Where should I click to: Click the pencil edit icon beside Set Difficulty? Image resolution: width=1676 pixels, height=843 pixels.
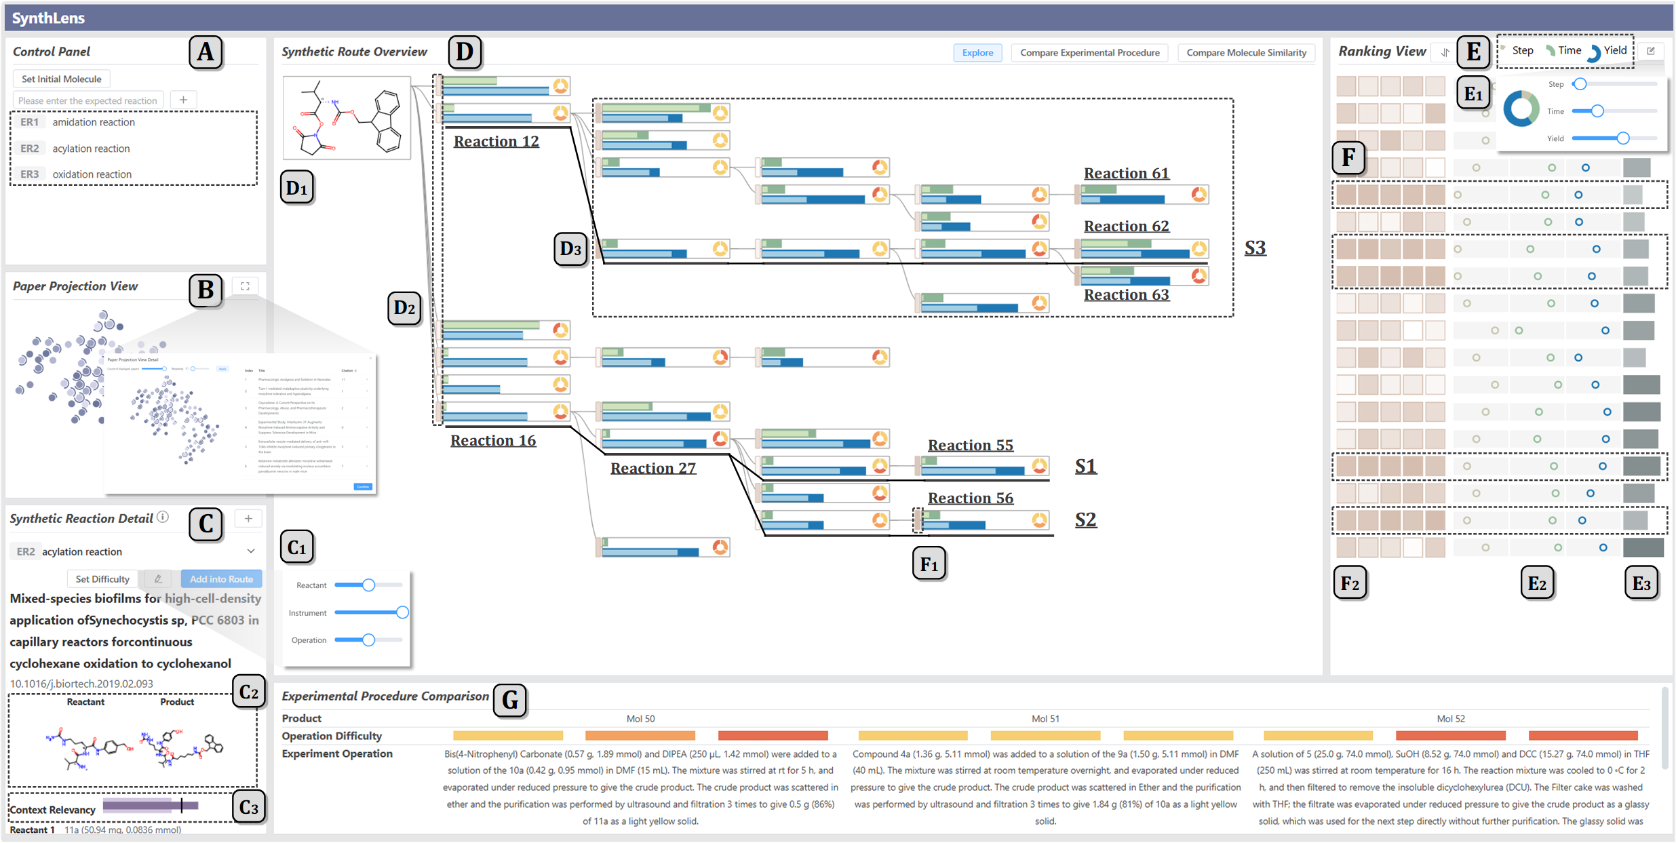tap(158, 579)
